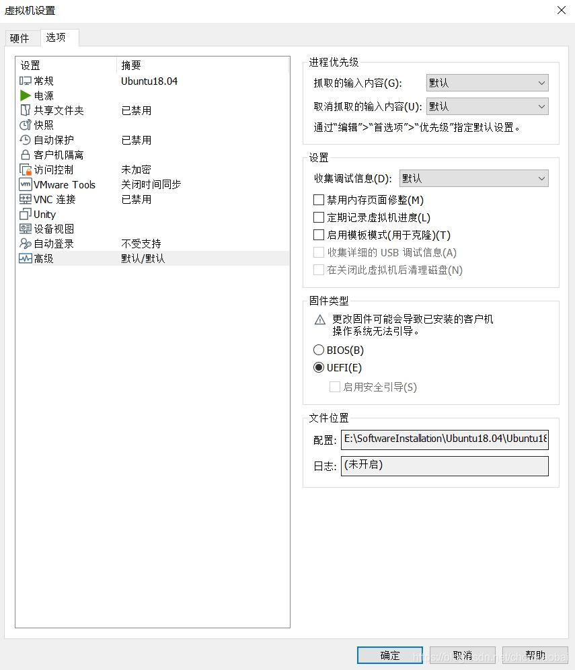
Task: Click the 取消 button
Action: 463,655
